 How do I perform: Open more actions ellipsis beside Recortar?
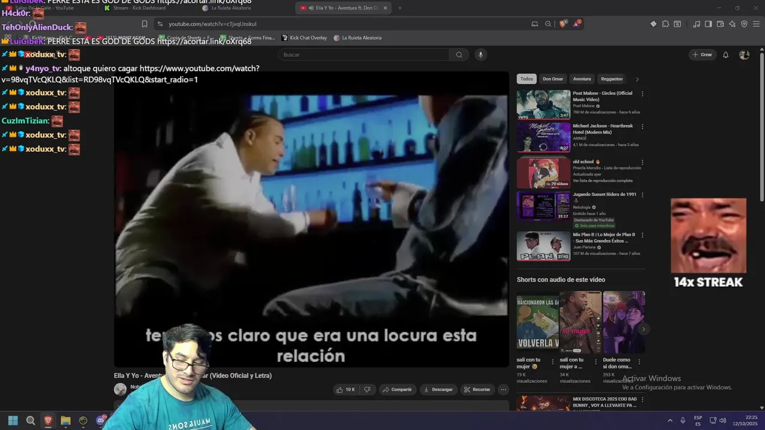tap(503, 389)
